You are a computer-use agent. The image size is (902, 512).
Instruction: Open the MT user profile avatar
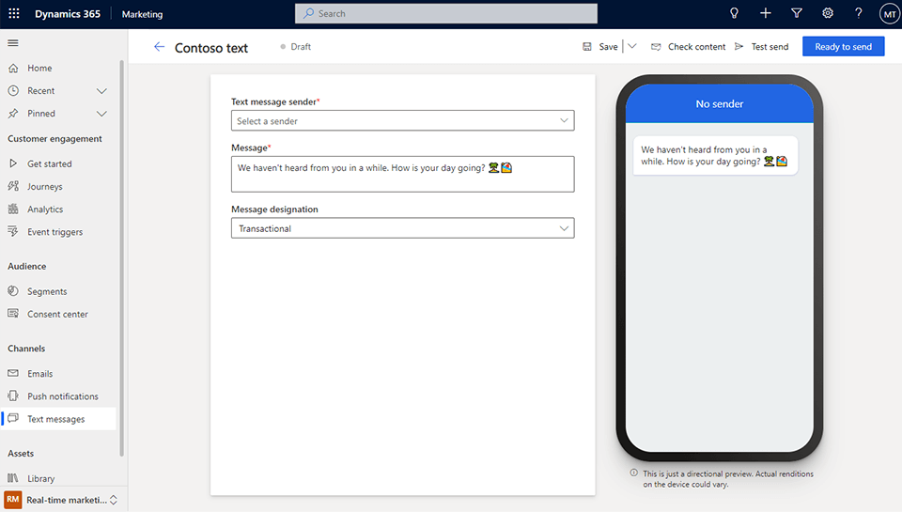coord(889,14)
